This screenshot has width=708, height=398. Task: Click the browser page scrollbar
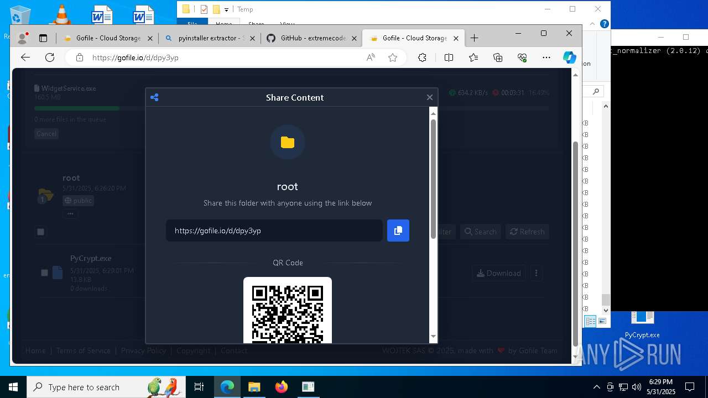[575, 243]
